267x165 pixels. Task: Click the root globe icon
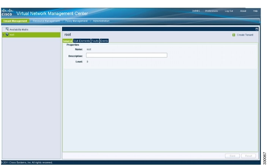tap(7, 34)
